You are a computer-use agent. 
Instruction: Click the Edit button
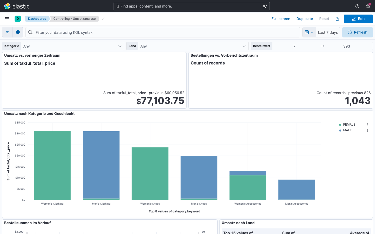358,19
